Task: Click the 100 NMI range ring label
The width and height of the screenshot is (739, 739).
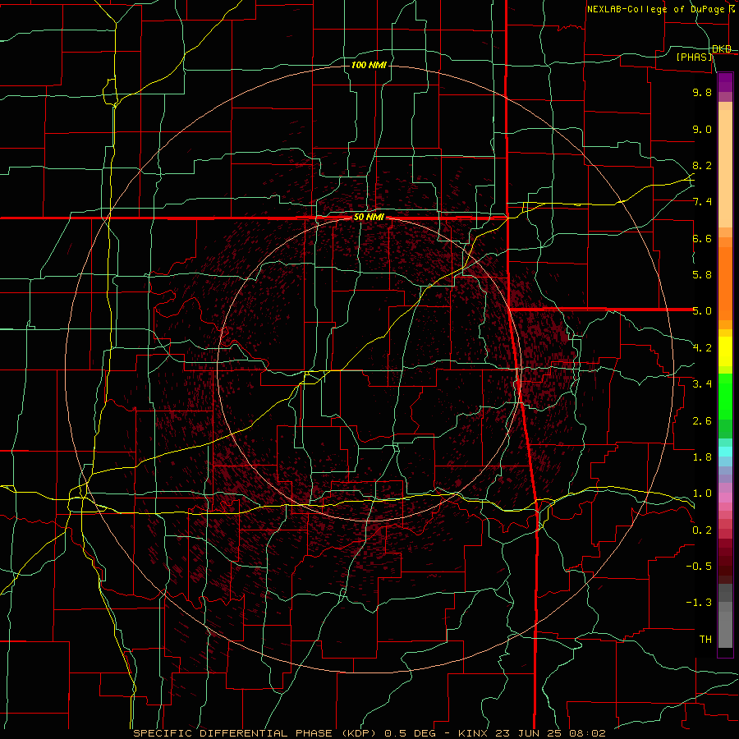Action: 369,65
